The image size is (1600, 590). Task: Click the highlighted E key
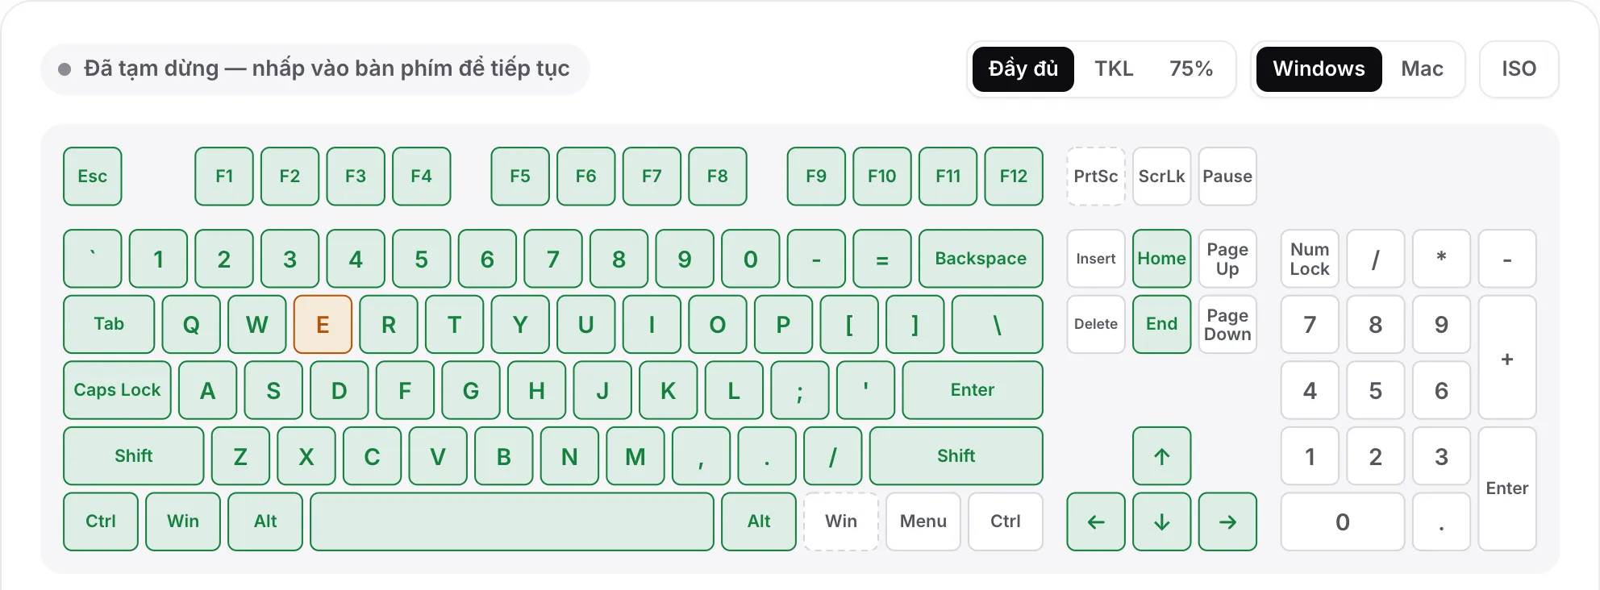click(x=323, y=324)
